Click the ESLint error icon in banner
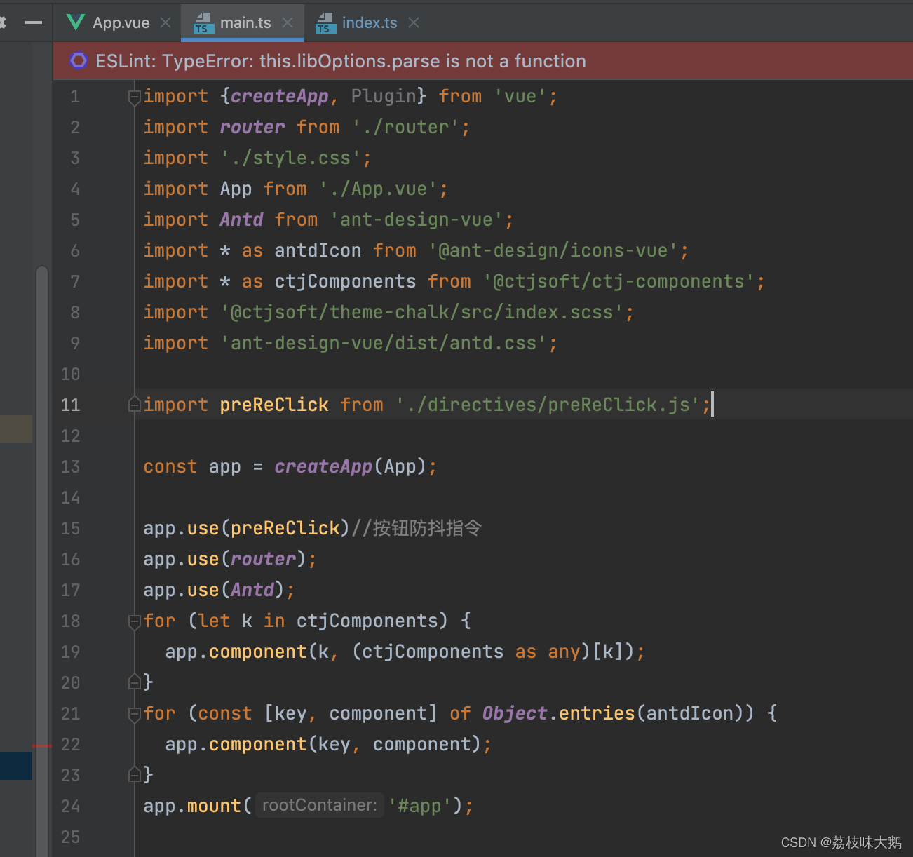 pyautogui.click(x=79, y=61)
